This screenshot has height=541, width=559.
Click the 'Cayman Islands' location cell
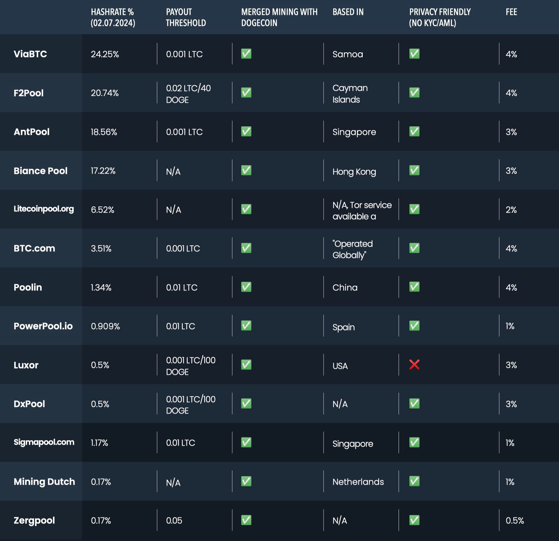coord(350,94)
